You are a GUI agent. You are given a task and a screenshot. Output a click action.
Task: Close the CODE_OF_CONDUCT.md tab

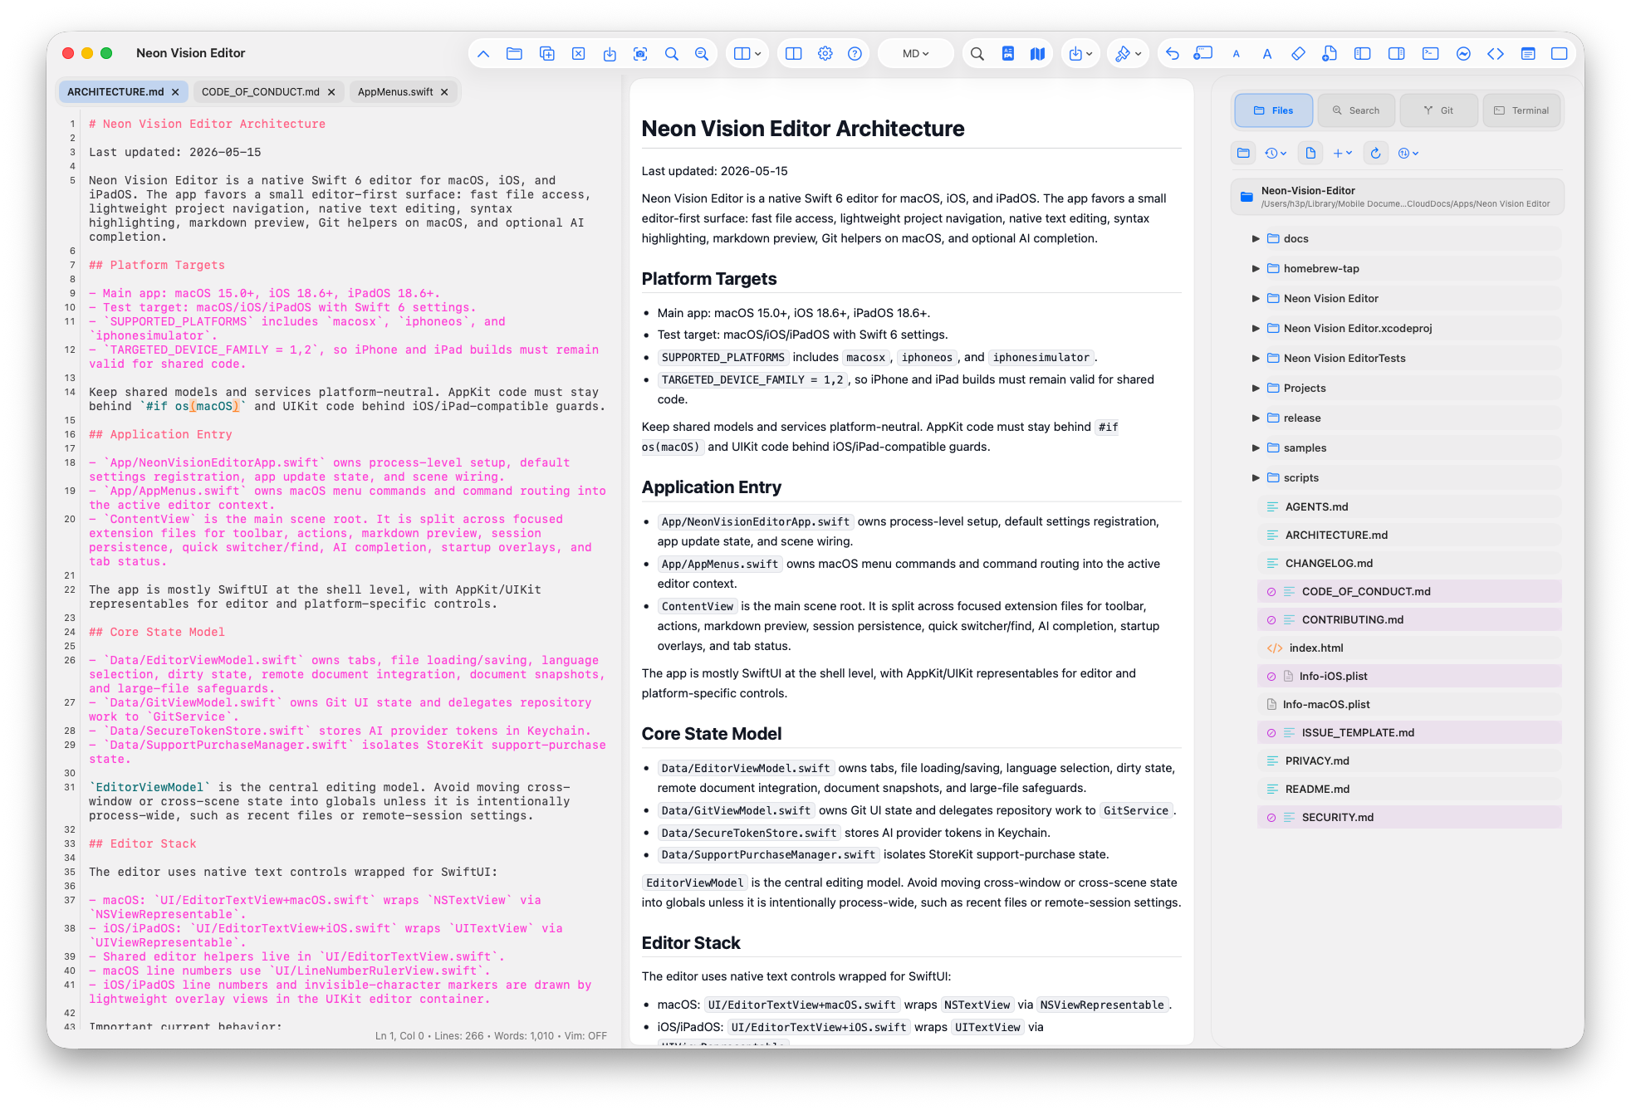click(x=331, y=92)
